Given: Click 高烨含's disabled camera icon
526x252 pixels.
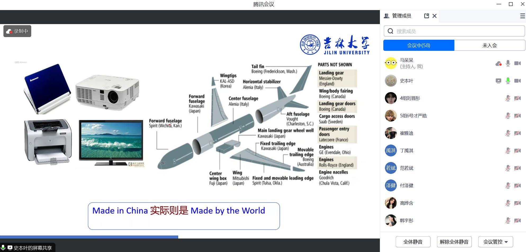Looking at the screenshot, I should [518, 203].
